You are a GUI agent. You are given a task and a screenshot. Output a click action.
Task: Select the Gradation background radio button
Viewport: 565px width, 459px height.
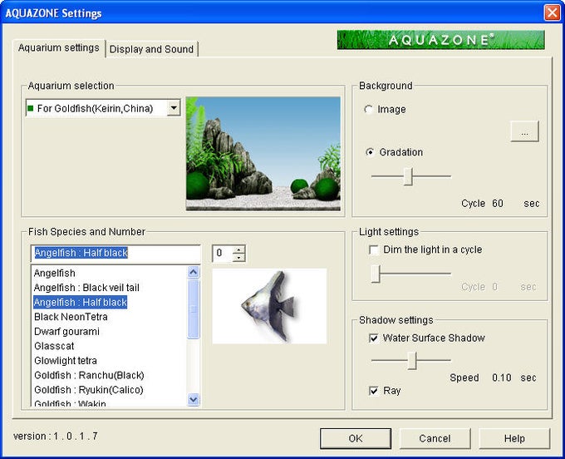[x=370, y=152]
